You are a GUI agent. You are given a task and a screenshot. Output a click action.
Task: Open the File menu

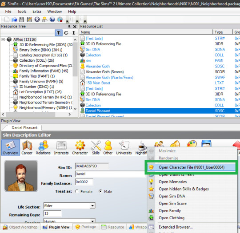pos(8,12)
